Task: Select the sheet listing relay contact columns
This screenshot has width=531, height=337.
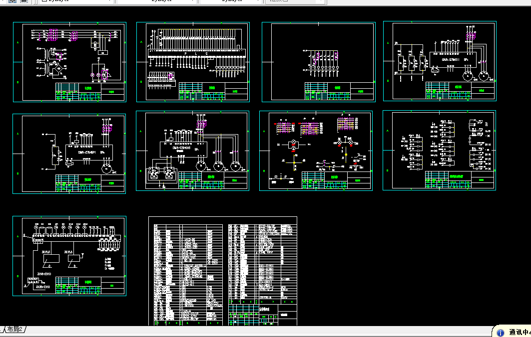Action: (x=439, y=151)
